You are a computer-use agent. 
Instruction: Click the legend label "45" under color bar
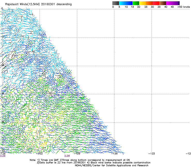(172, 7)
